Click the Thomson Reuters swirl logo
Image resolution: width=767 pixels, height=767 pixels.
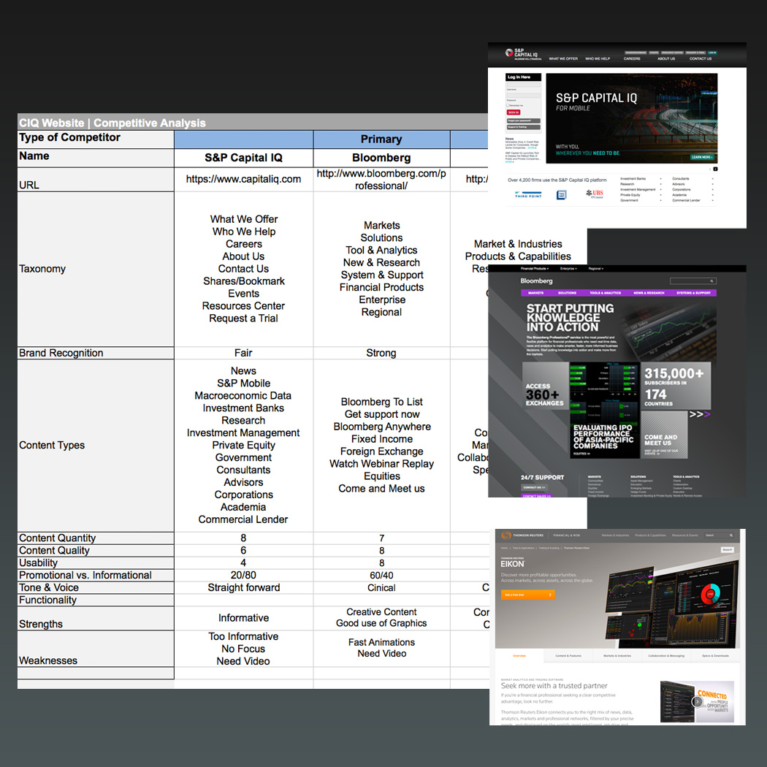click(506, 535)
